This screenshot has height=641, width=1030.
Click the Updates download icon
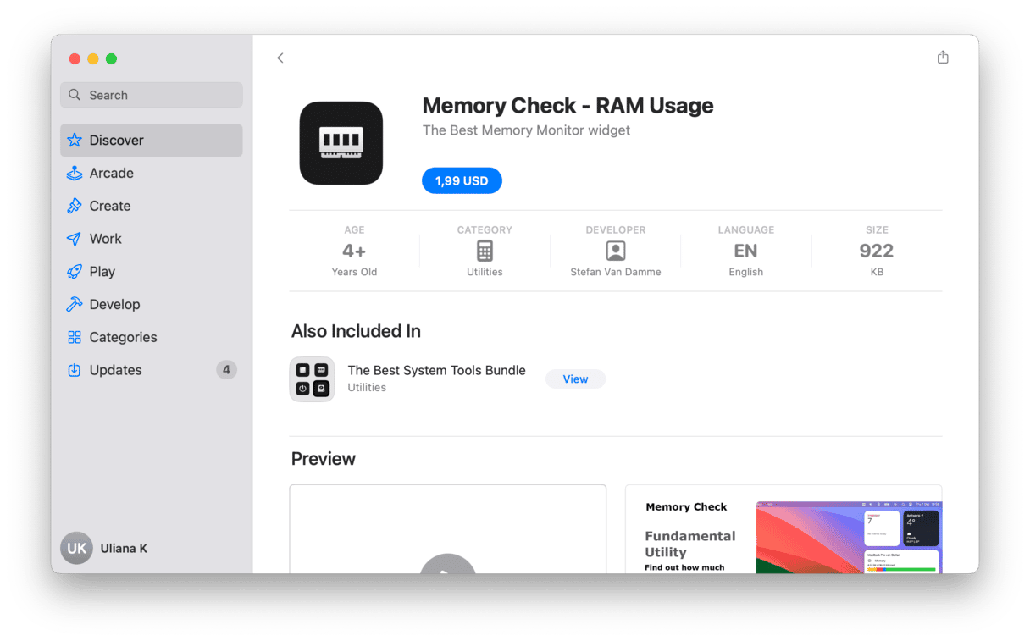coord(75,370)
